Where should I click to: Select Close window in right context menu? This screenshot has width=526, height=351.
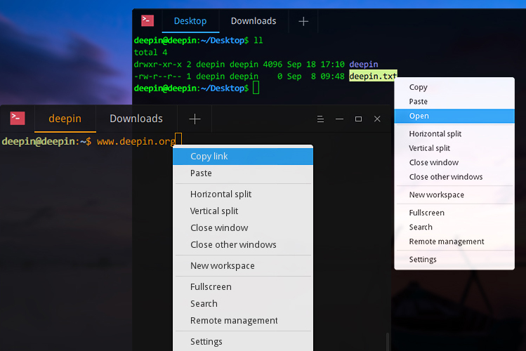(454, 163)
